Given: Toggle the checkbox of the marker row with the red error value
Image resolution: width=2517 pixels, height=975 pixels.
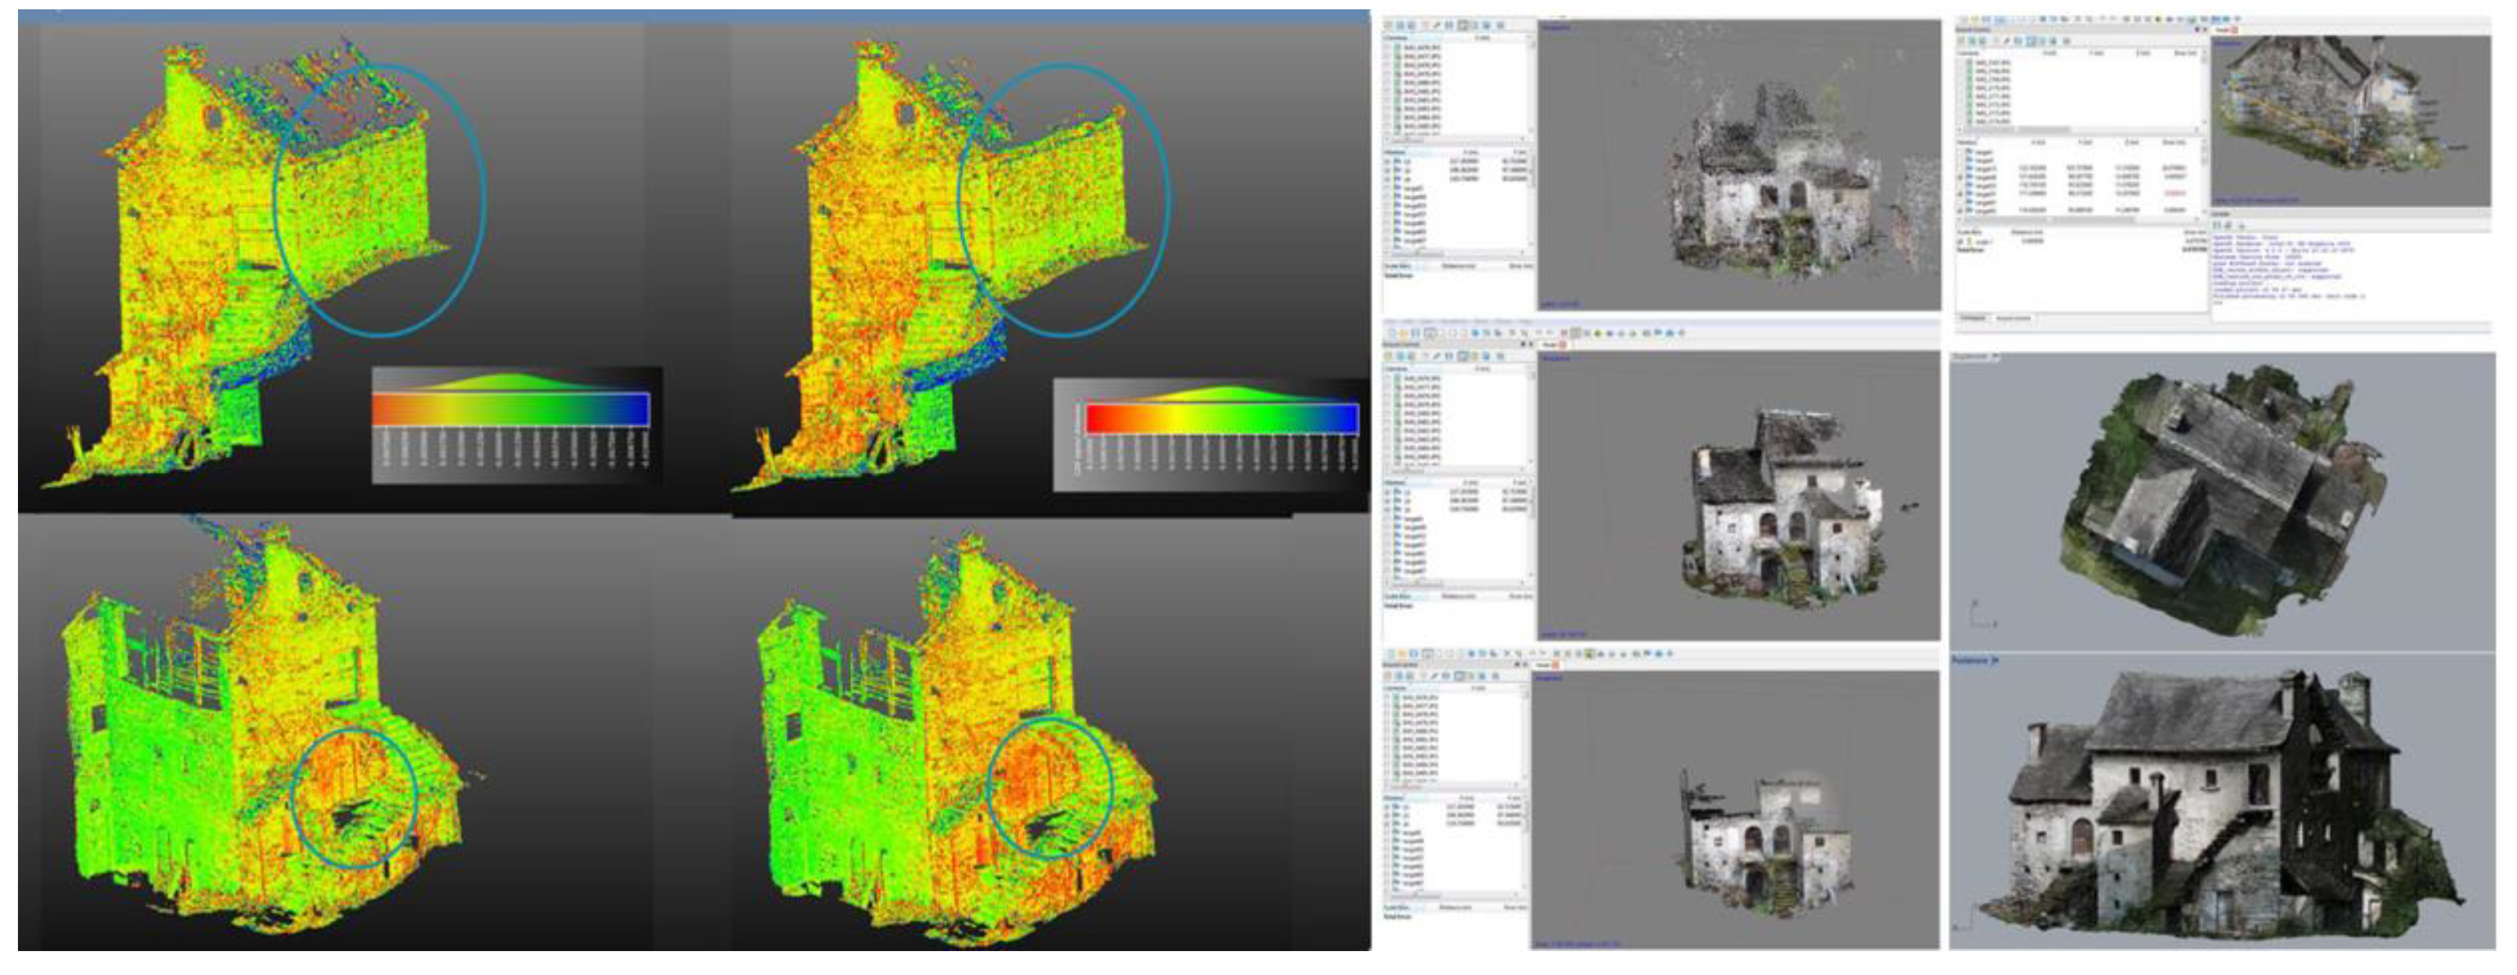Looking at the screenshot, I should pos(1960,194).
